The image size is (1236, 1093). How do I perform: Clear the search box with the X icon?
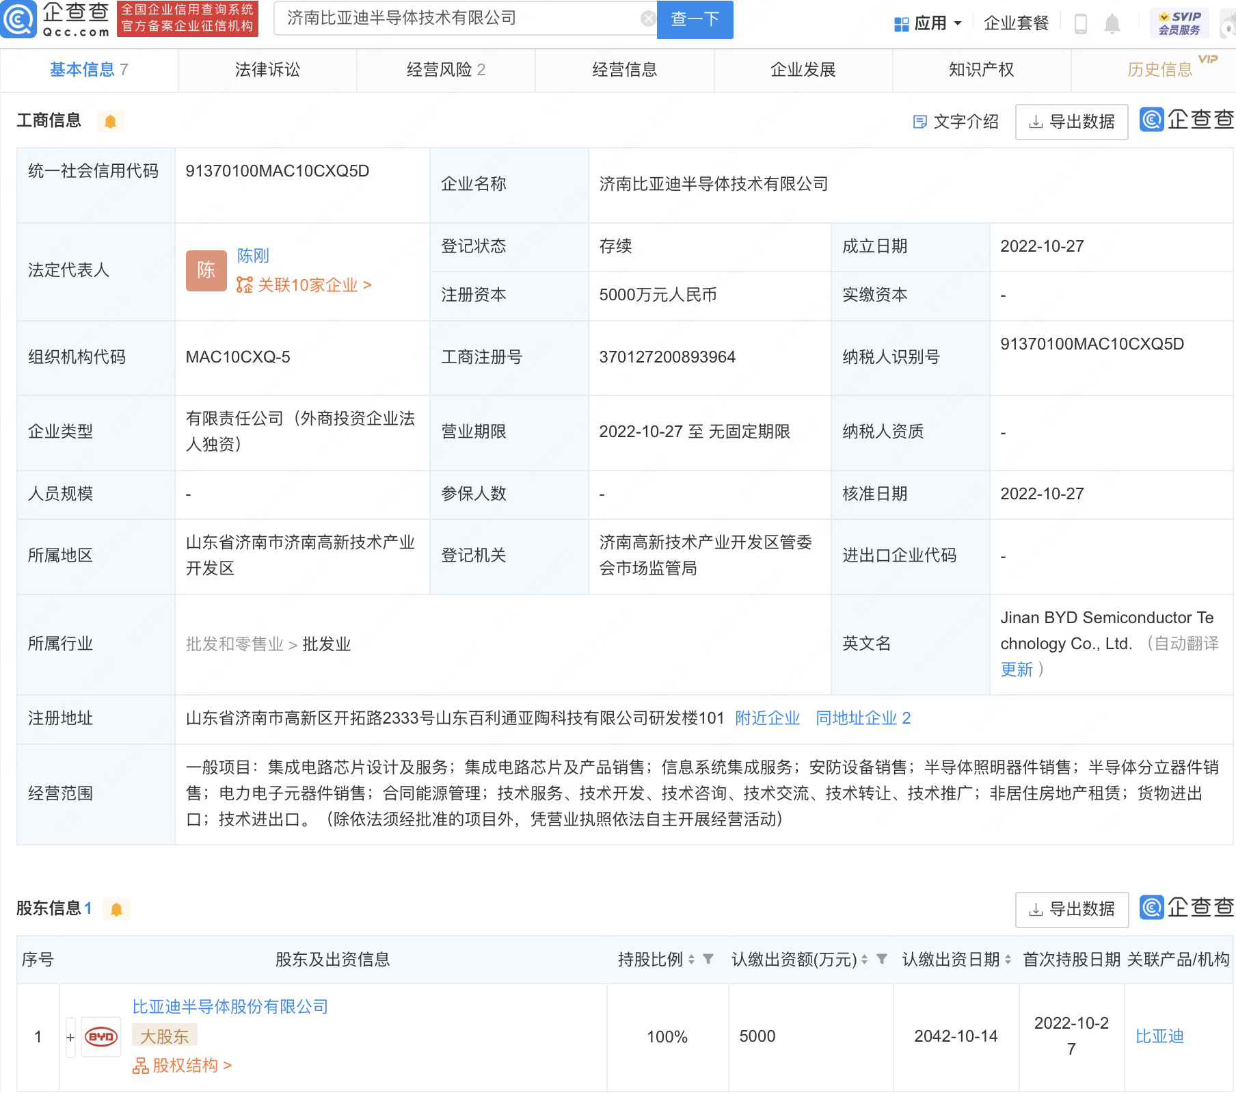(x=647, y=18)
